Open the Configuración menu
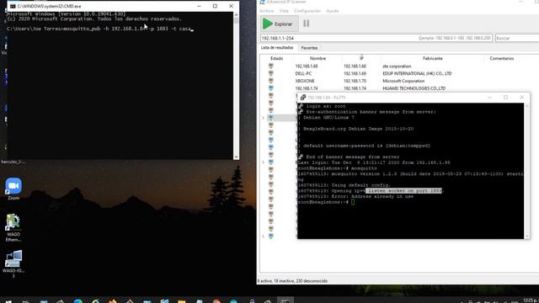Screen dimensions: 539x303 pyautogui.click(x=307, y=11)
